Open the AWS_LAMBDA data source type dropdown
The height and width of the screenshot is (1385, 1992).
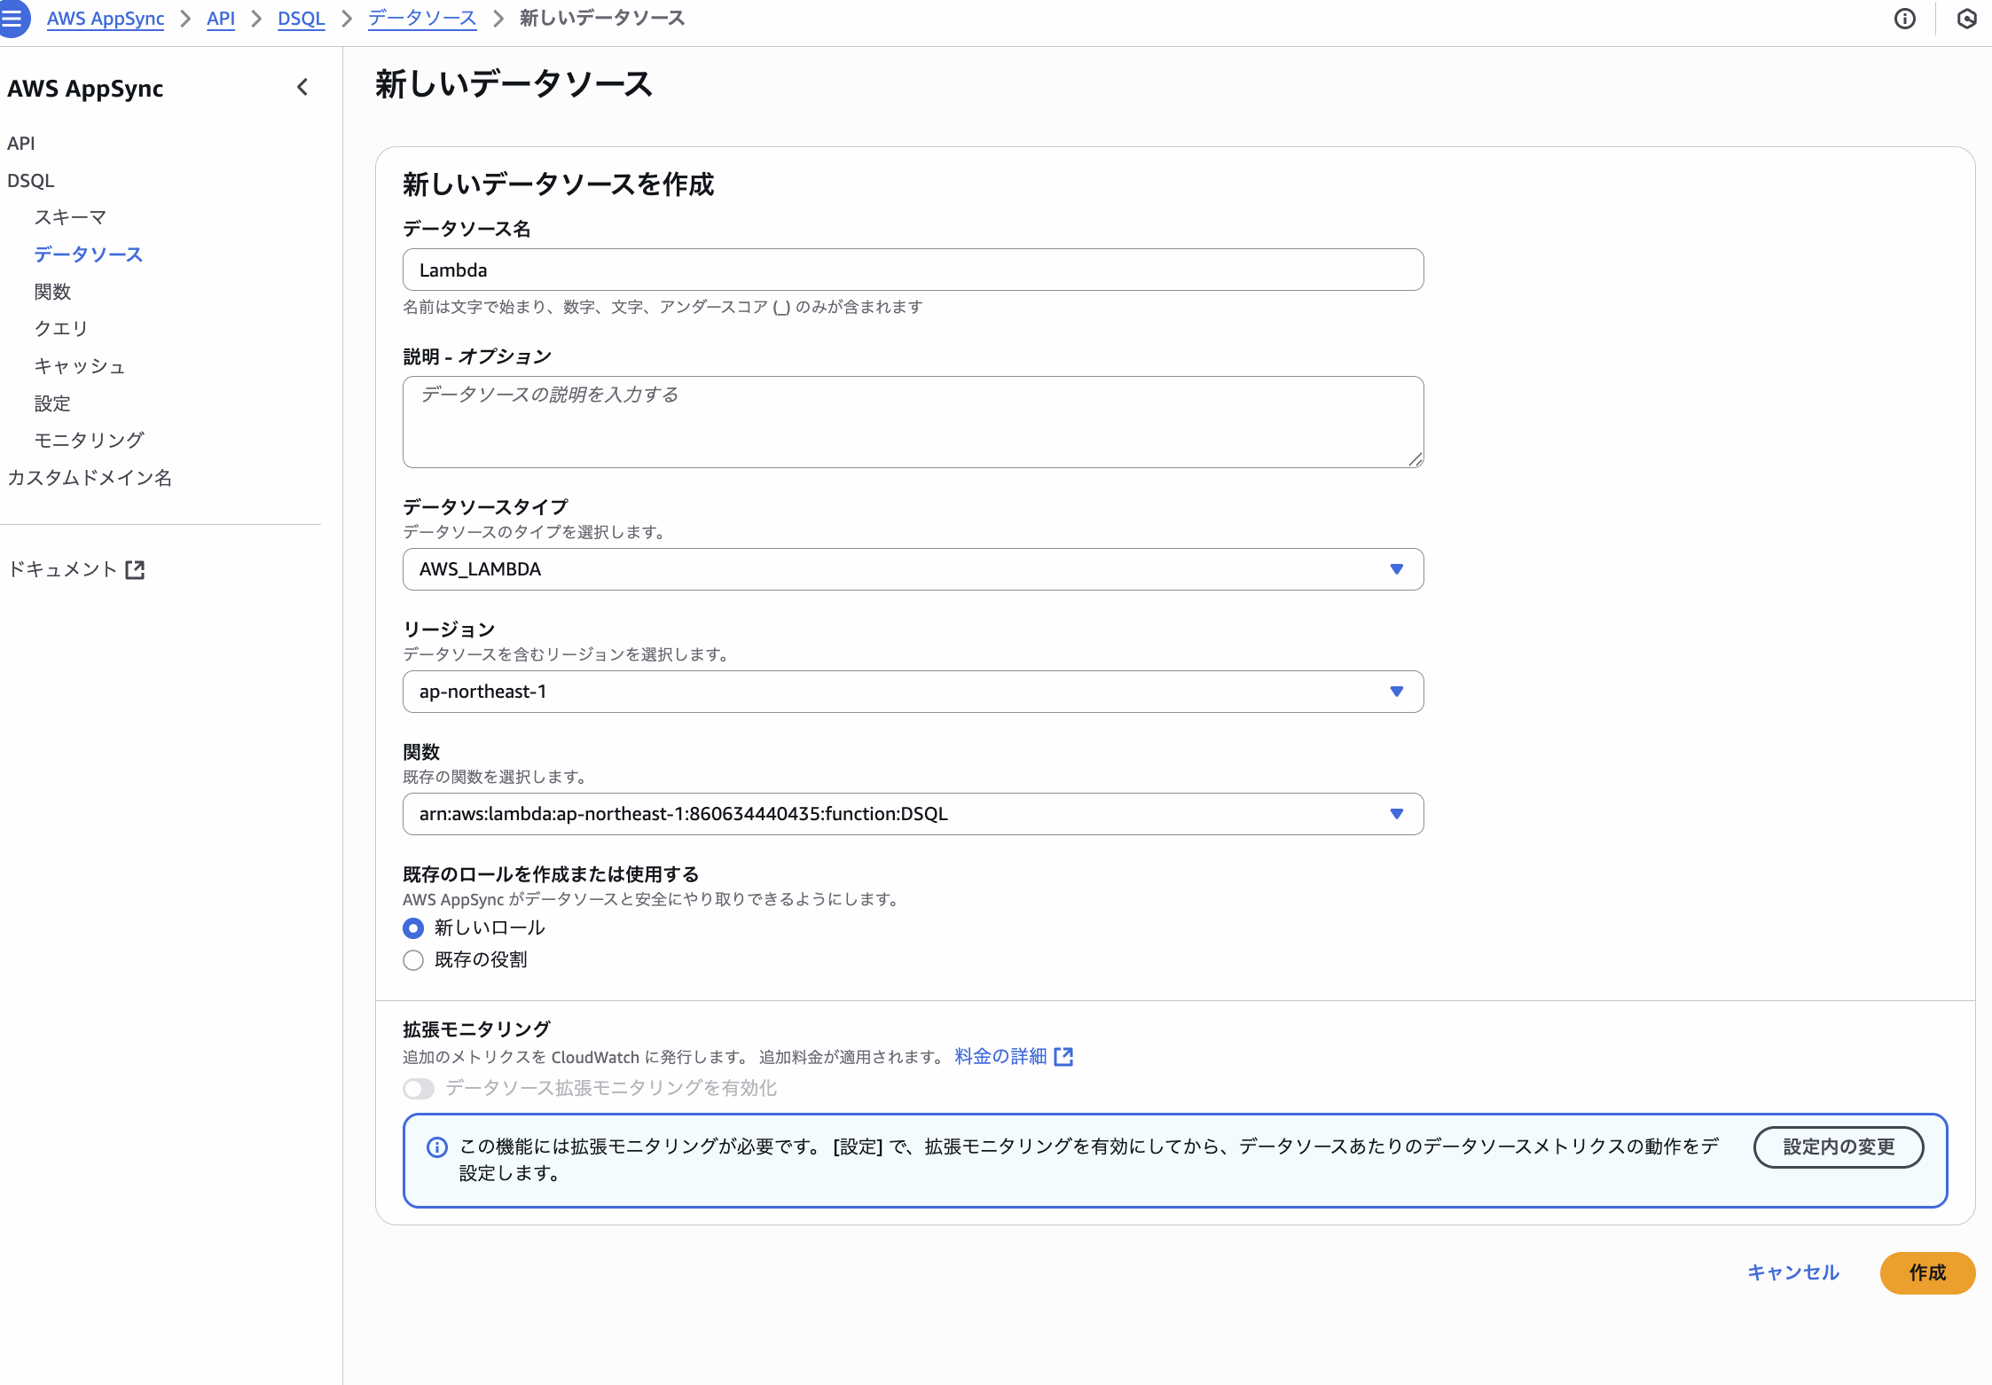coord(912,569)
